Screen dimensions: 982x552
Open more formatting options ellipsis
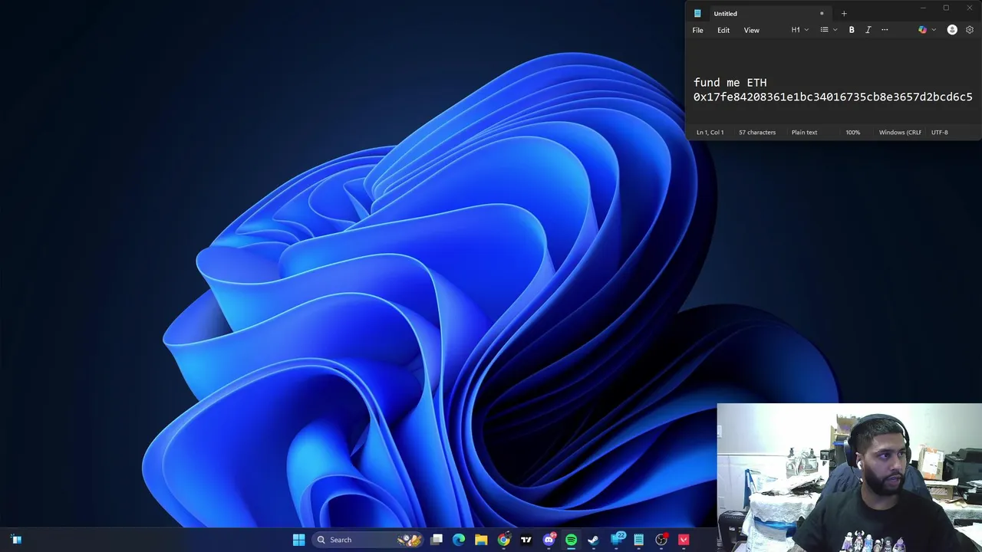(x=885, y=30)
